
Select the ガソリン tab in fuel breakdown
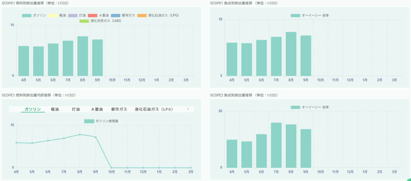tap(32, 109)
